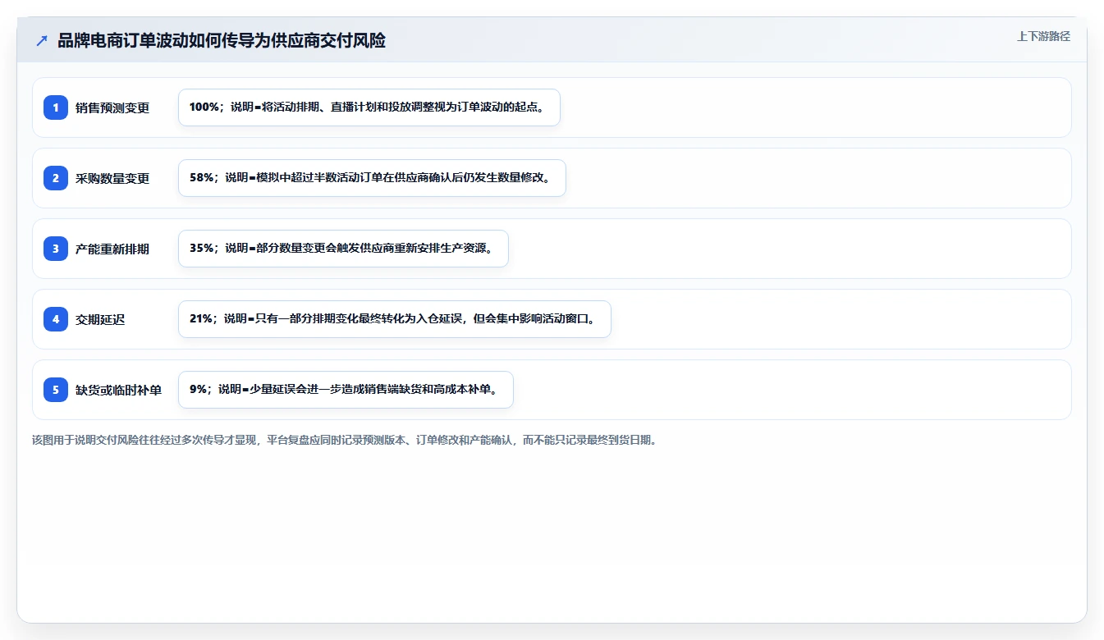
Task: Click the step 1 number badge
Action: (56, 107)
